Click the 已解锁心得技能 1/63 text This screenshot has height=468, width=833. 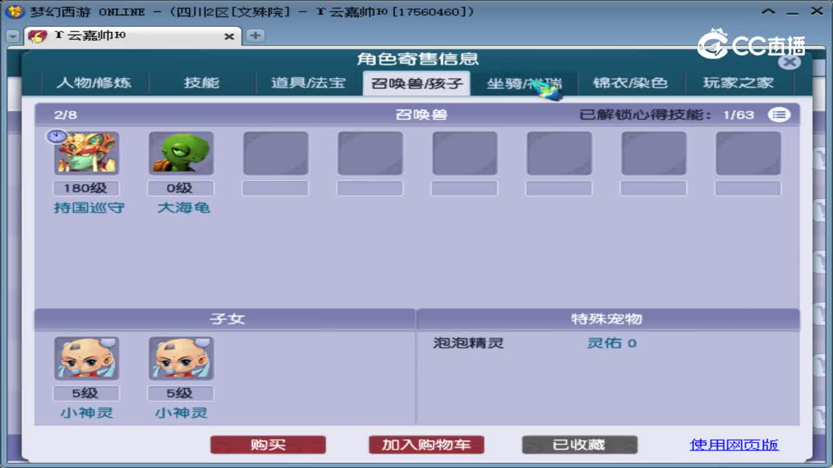tap(667, 115)
